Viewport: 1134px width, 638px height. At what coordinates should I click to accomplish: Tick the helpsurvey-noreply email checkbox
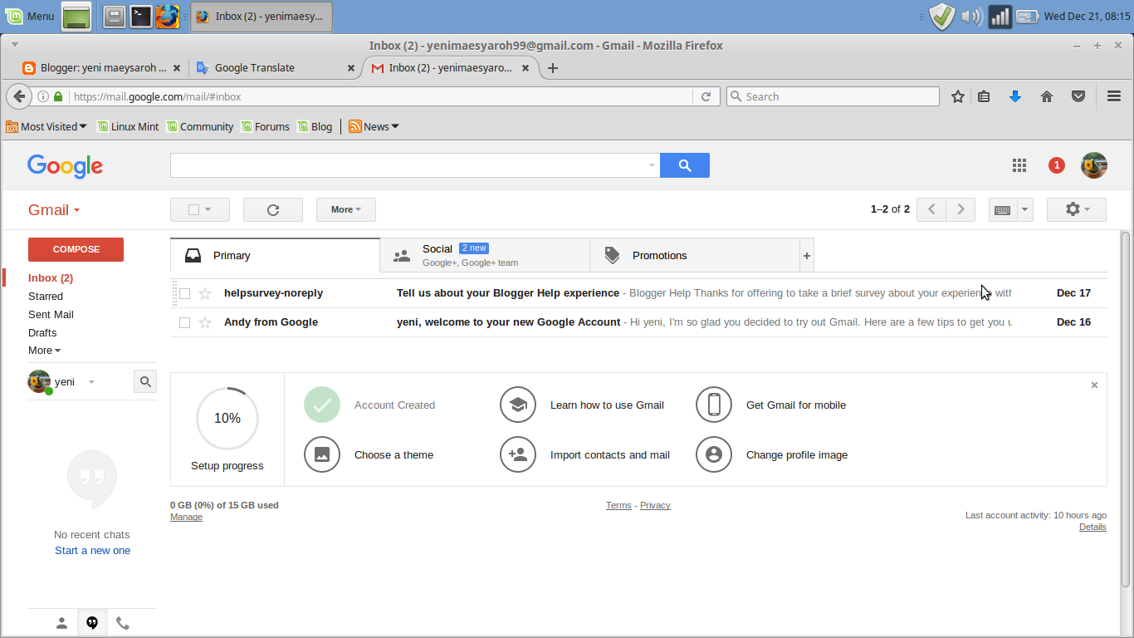click(185, 293)
